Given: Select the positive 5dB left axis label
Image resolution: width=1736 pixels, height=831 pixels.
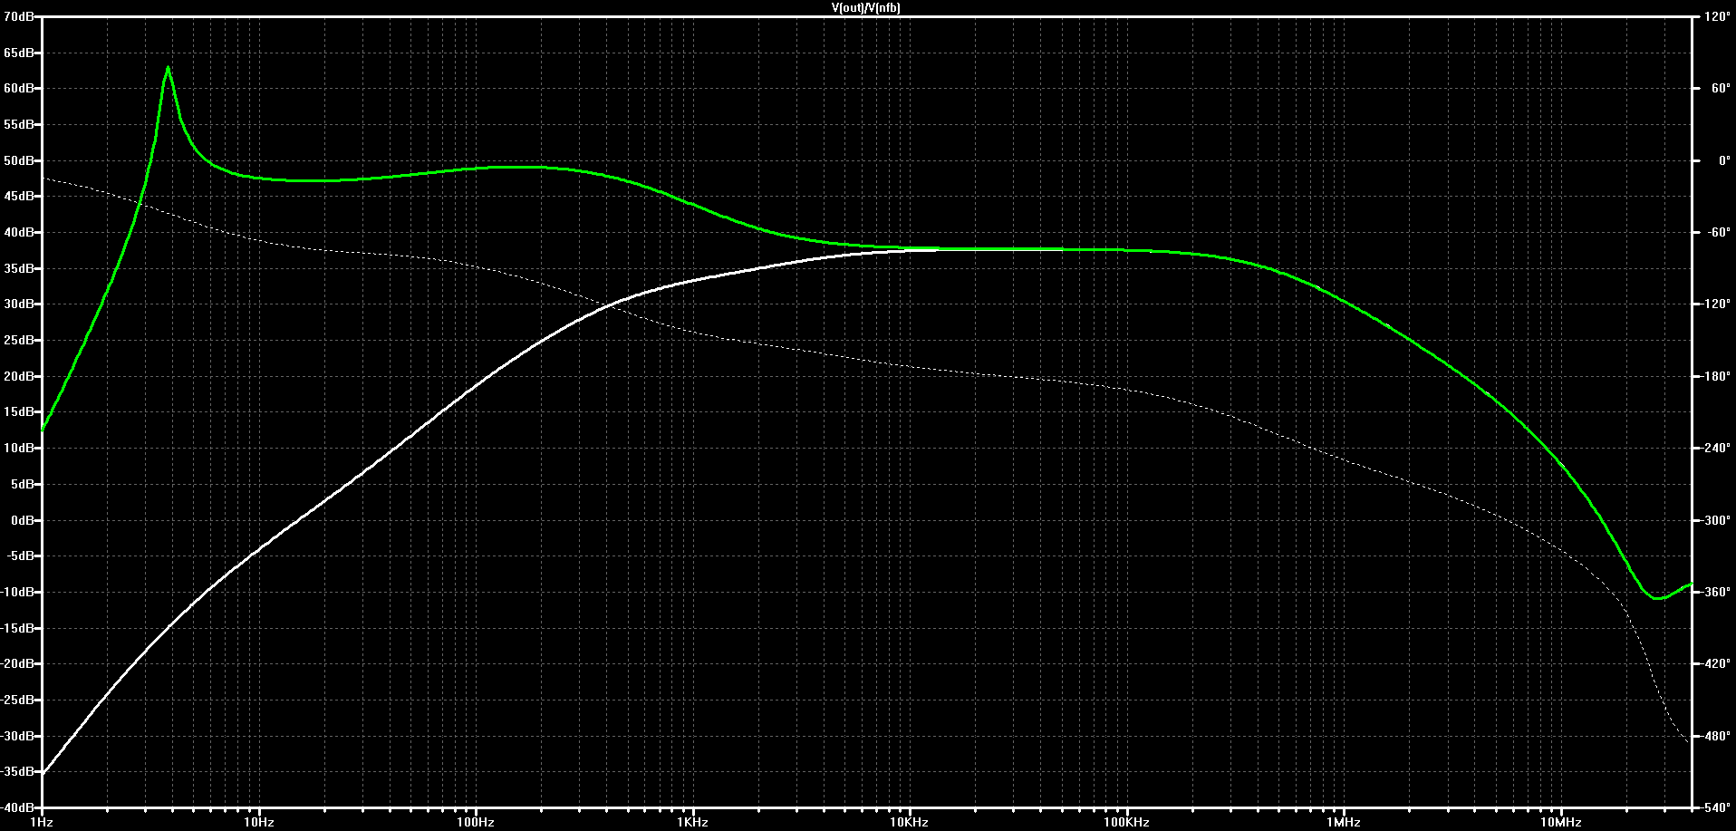Looking at the screenshot, I should pyautogui.click(x=22, y=484).
